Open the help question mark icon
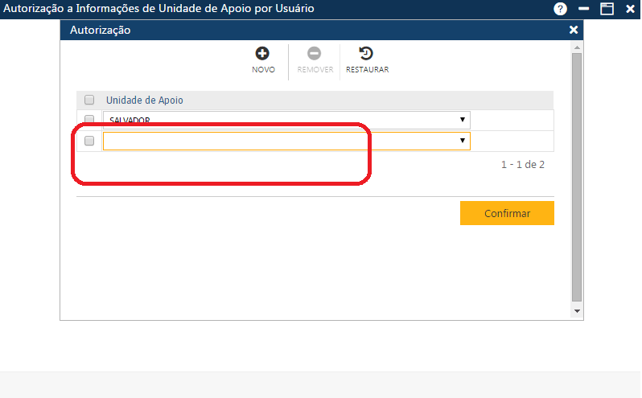642x398 pixels. (560, 9)
